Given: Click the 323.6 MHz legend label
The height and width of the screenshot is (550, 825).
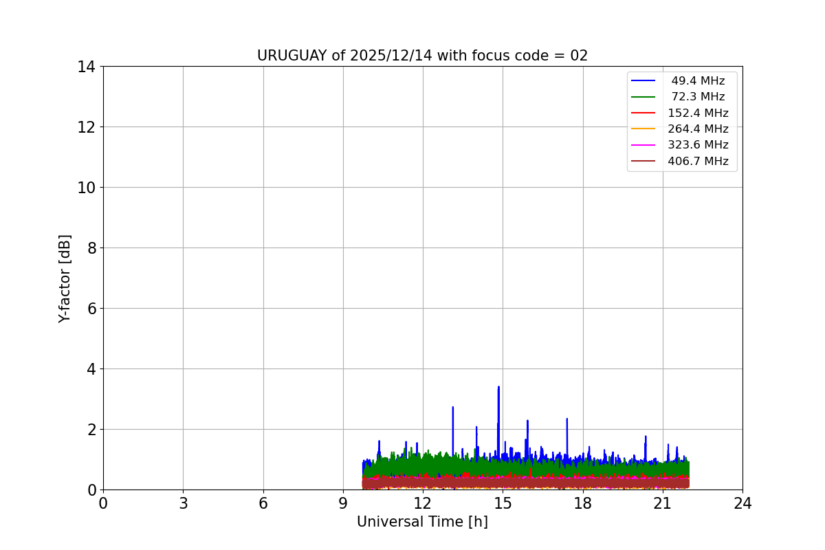Looking at the screenshot, I should point(698,145).
